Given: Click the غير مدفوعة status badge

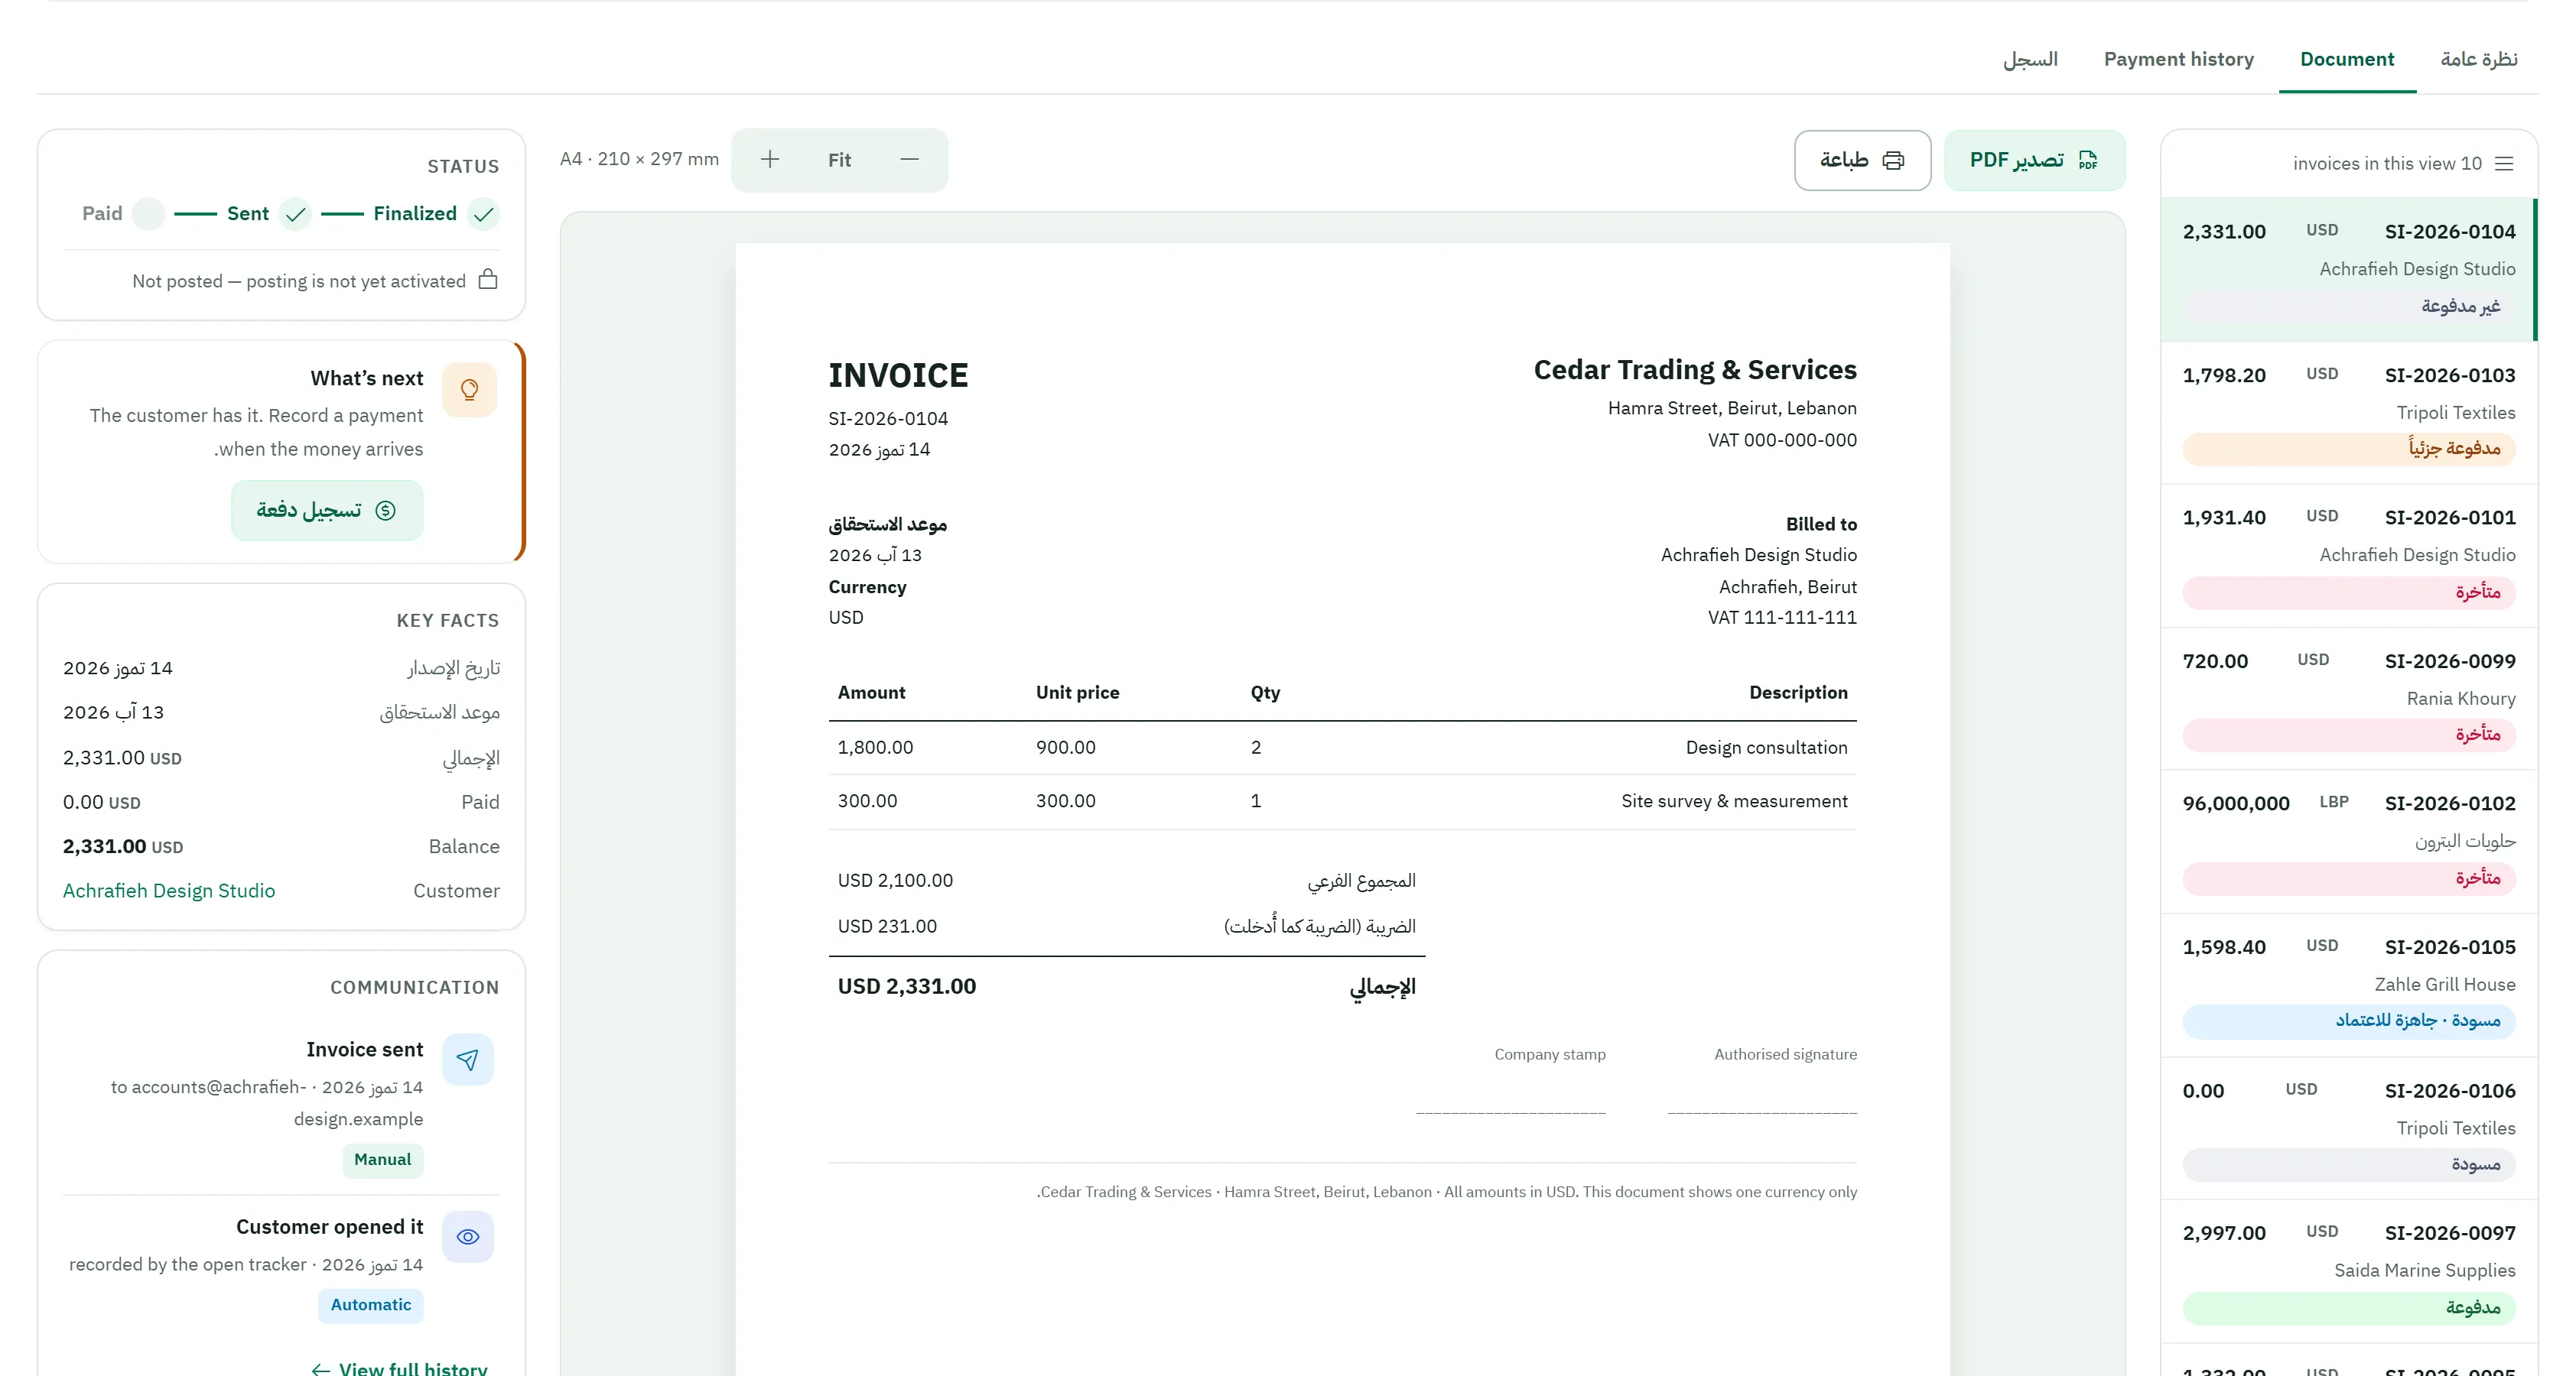Looking at the screenshot, I should point(2348,307).
